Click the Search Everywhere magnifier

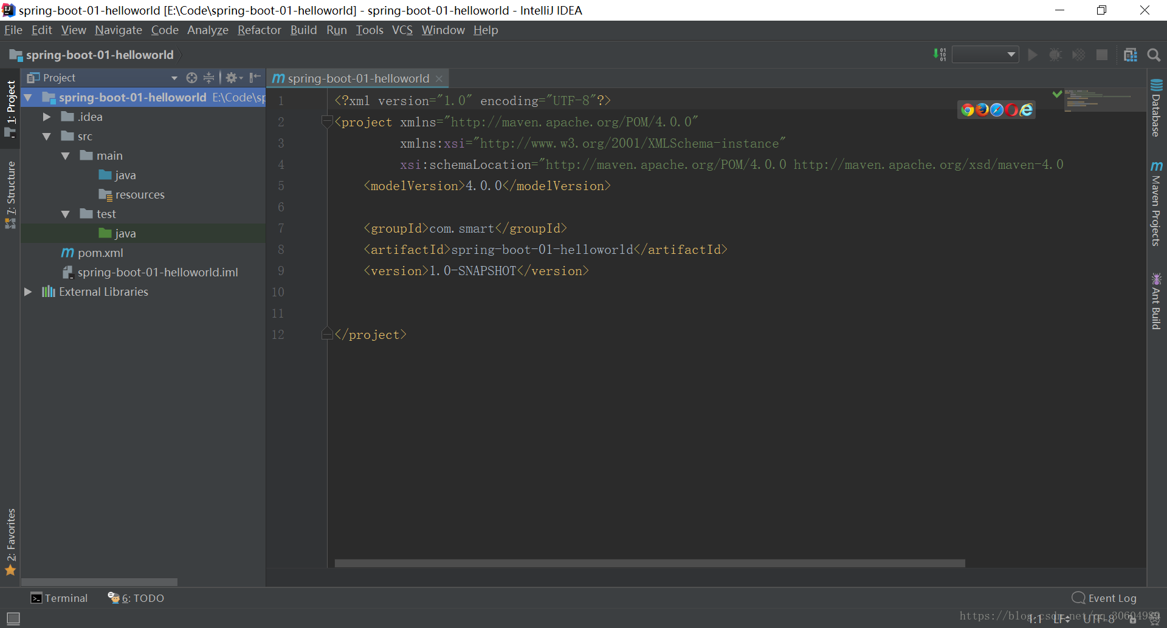pos(1154,55)
